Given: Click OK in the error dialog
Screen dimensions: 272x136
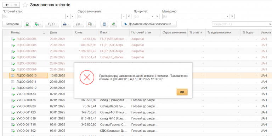Looking at the screenshot, I should click(x=182, y=92).
